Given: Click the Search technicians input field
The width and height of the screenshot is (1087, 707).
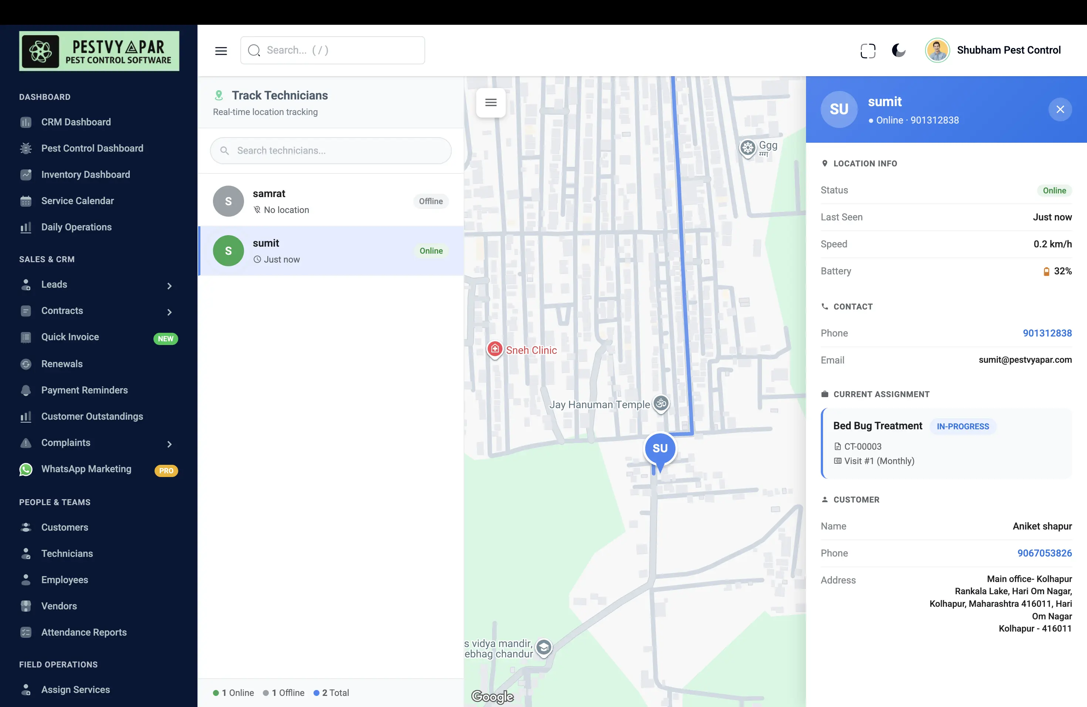Looking at the screenshot, I should click(x=330, y=150).
